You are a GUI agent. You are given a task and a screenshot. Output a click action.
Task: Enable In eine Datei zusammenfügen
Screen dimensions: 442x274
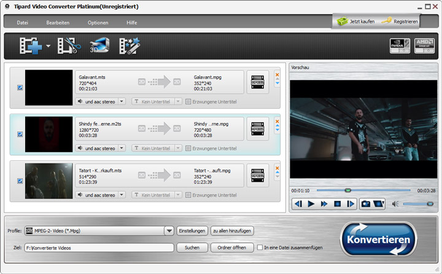(x=260, y=248)
